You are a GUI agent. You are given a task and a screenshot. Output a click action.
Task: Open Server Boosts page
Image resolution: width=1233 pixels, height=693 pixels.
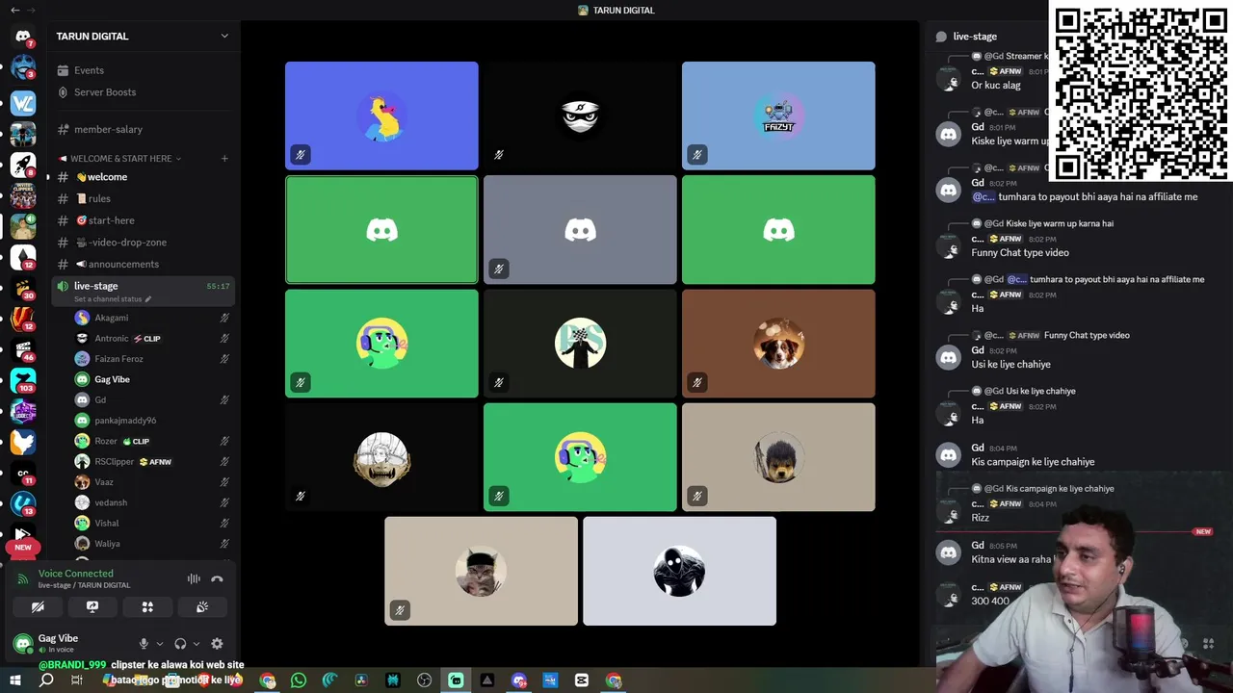click(x=144, y=92)
